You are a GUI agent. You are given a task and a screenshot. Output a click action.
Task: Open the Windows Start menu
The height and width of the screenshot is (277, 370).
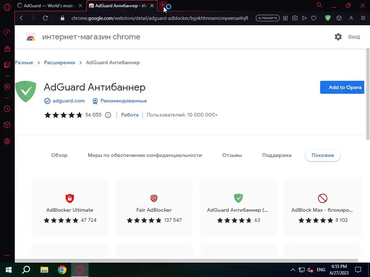9,270
